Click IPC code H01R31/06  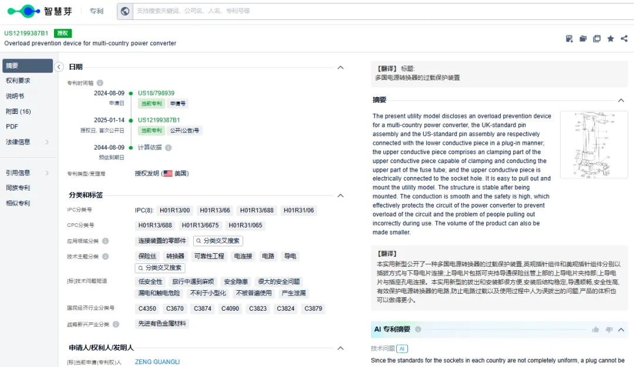(298, 210)
